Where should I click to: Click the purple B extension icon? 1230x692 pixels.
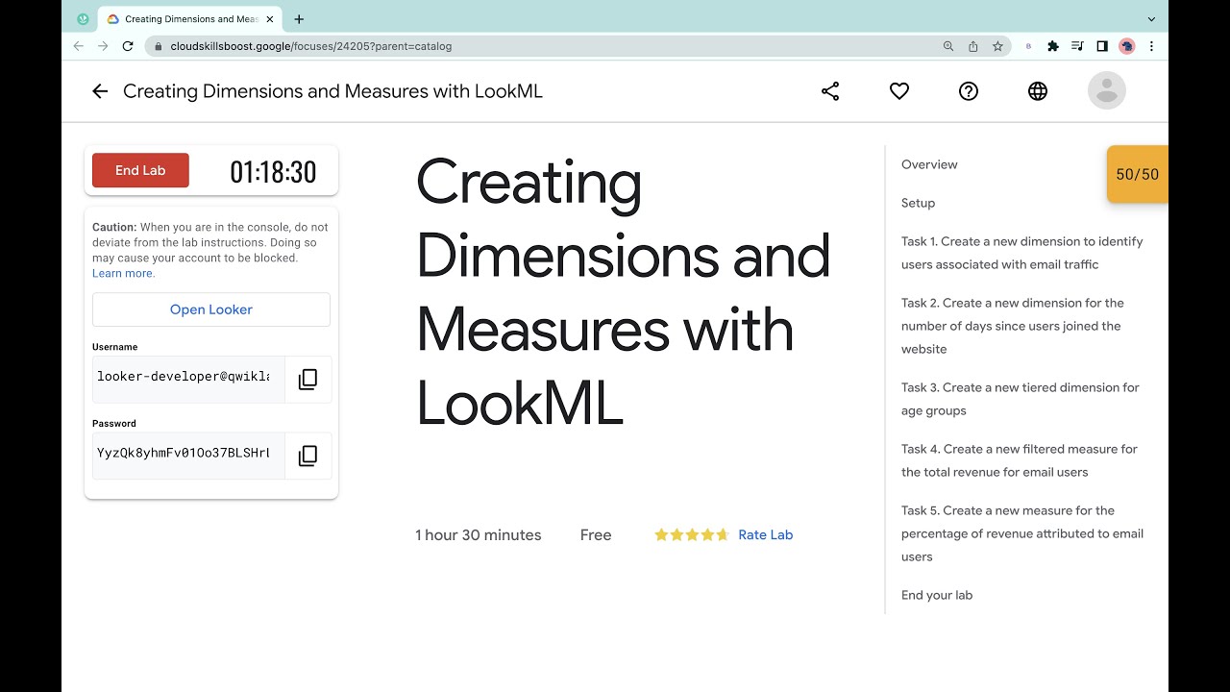point(1029,46)
